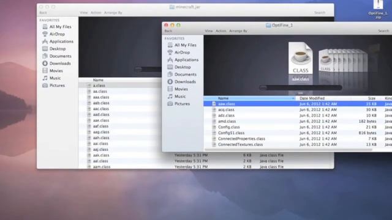The image size is (392, 220).
Task: Select OptiFine_1.zip file on desktop
Action: click(x=378, y=10)
